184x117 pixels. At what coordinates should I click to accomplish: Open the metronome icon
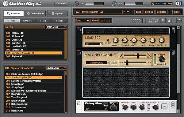169,21
